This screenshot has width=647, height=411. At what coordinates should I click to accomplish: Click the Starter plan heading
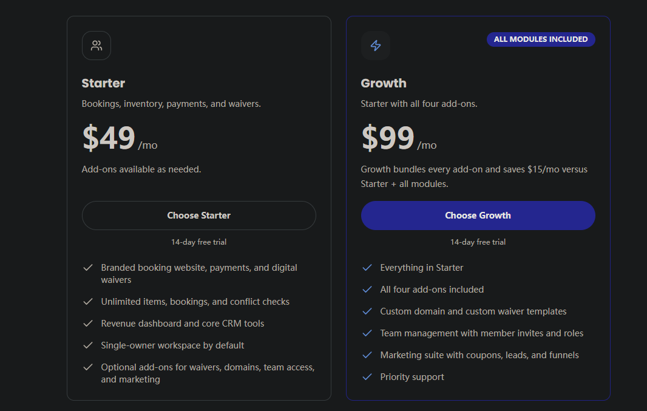point(103,83)
